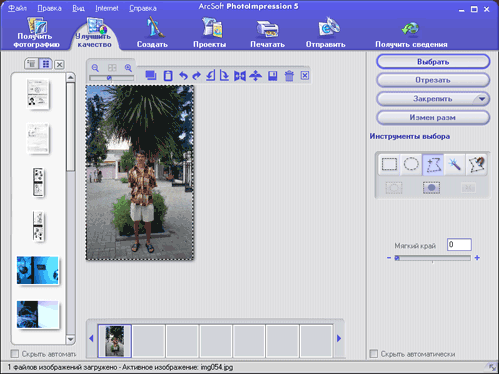Select the bottom blue photo thumbnail in browser
Image resolution: width=499 pixels, height=374 pixels.
click(38, 314)
